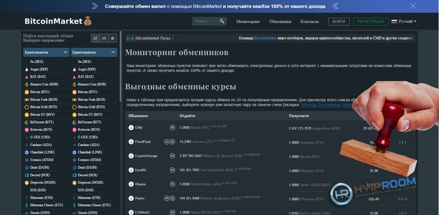The image size is (439, 215).
Task: Click the Таблица tab link
Action: click(x=307, y=105)
